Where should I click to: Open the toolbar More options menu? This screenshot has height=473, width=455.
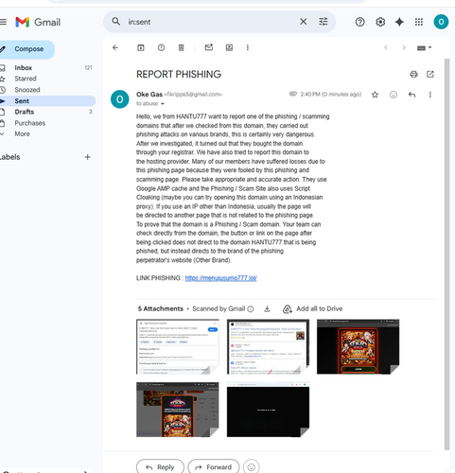coord(248,47)
